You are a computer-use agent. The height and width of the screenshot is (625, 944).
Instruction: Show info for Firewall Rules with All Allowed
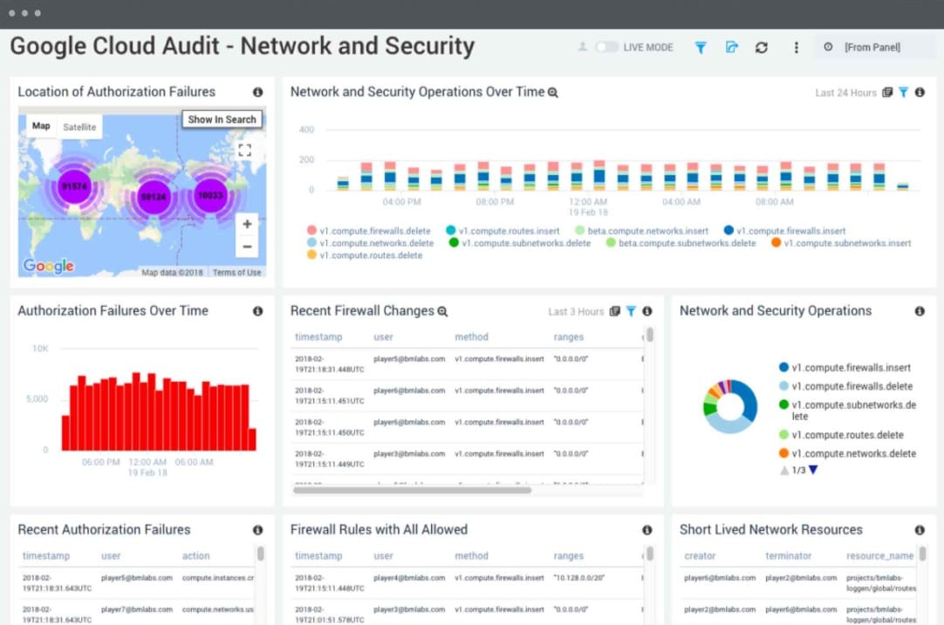click(x=647, y=530)
